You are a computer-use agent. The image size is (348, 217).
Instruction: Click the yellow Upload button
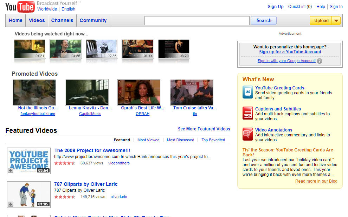tap(321, 21)
